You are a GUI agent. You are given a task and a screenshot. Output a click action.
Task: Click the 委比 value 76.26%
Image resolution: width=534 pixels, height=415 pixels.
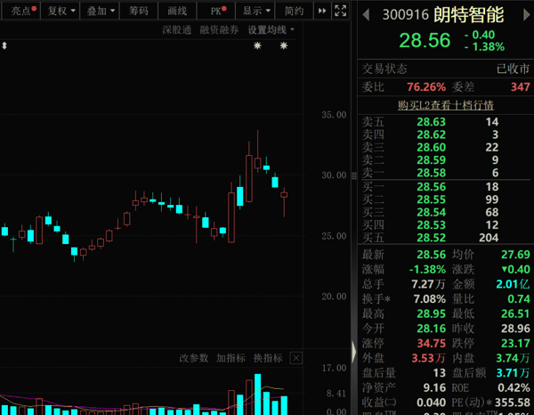[x=426, y=87]
